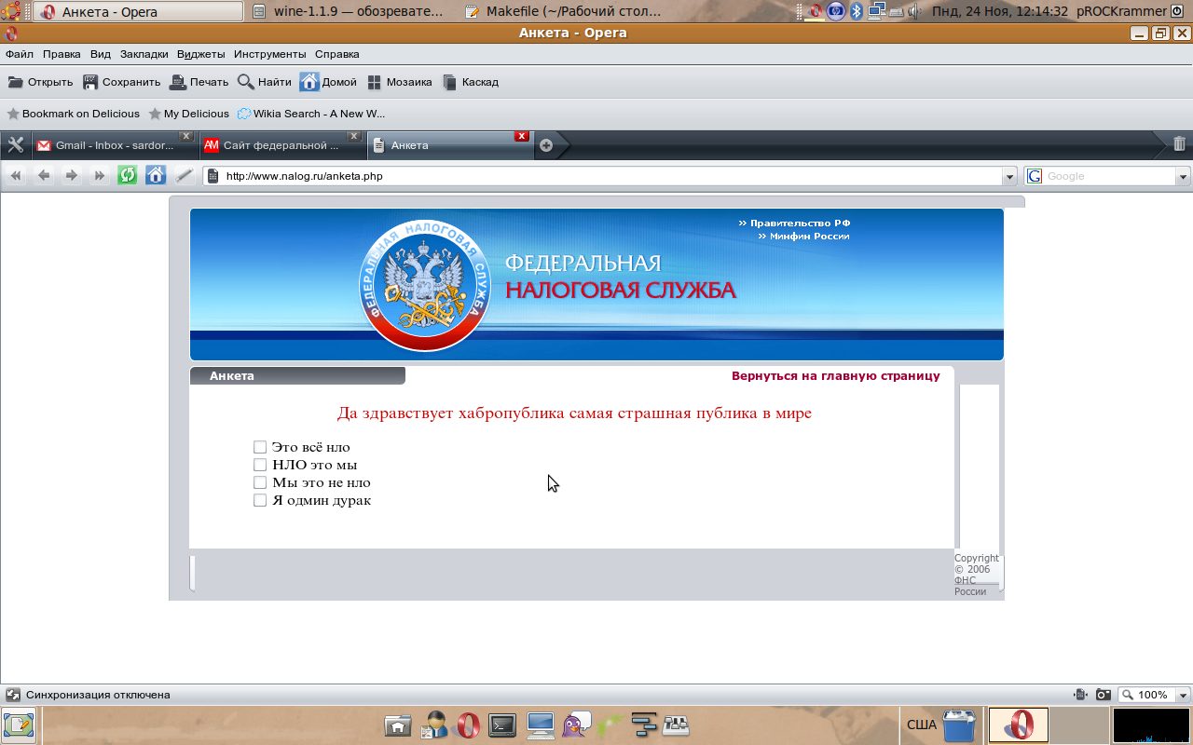This screenshot has width=1193, height=745.
Task: Click the Домой toolbar button
Action: 329,82
